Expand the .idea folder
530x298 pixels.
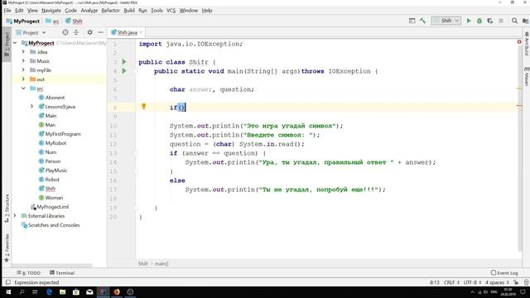23,51
